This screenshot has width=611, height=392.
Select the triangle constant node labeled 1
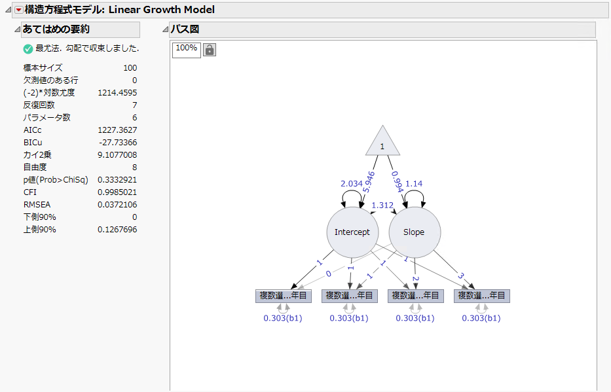(x=382, y=145)
